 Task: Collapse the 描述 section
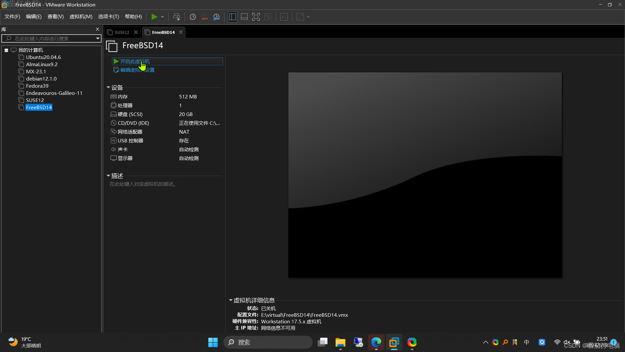pos(108,176)
